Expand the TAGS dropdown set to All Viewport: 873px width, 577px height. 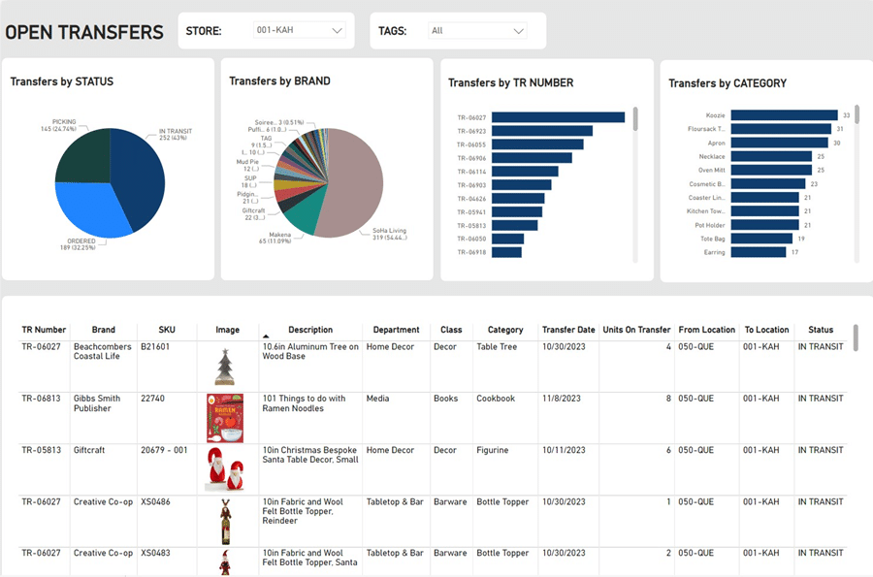[x=477, y=31]
